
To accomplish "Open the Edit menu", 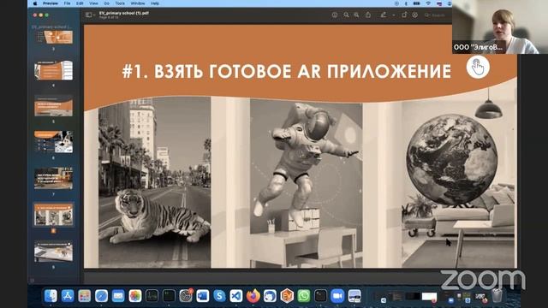I will click(x=80, y=3).
